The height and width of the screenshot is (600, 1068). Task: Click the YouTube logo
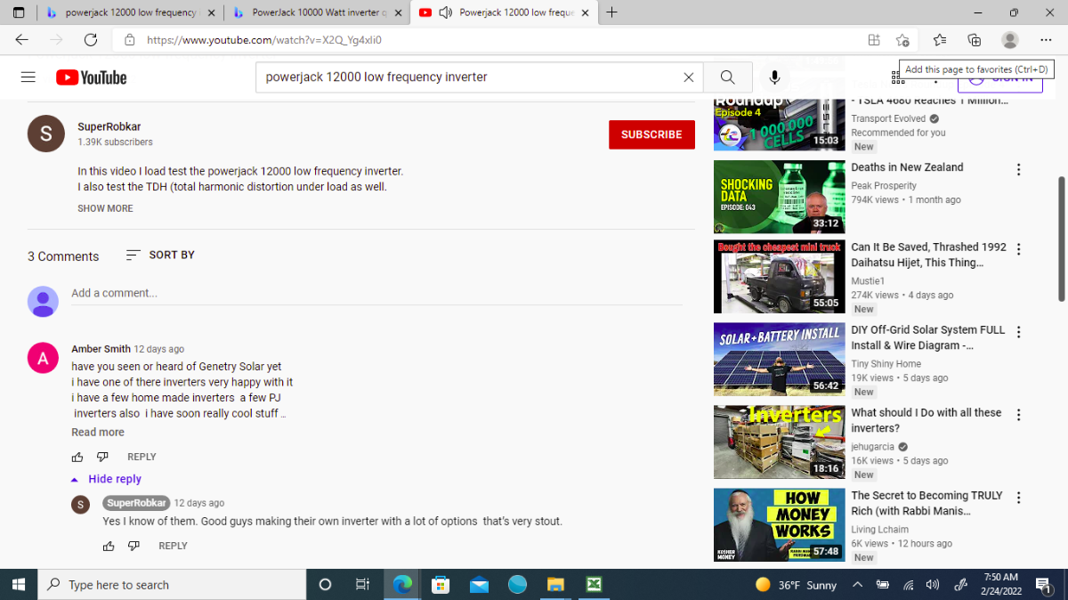pyautogui.click(x=91, y=77)
